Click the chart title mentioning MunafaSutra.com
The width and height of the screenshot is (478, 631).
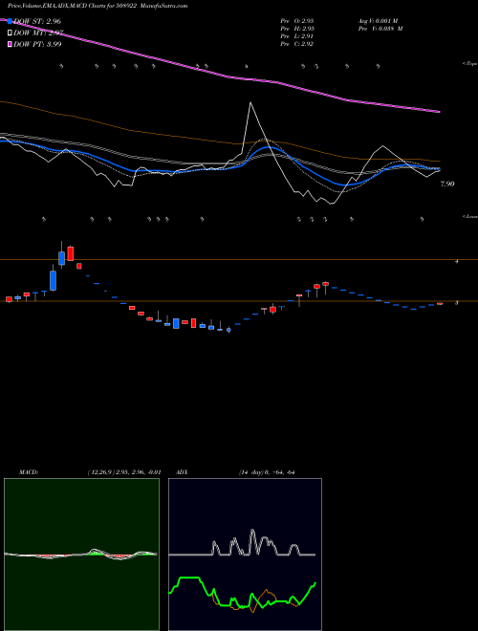click(x=98, y=6)
